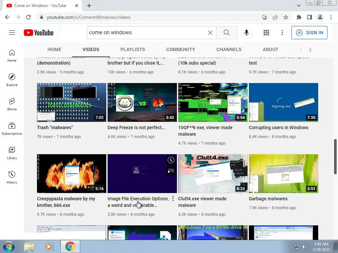338x253 pixels.
Task: Open network icon in system tray
Action: pyautogui.click(x=297, y=247)
